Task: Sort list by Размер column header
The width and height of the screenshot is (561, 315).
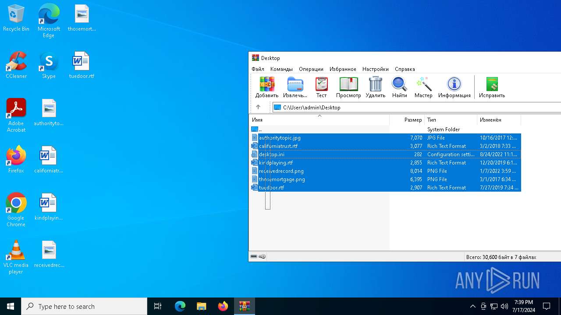Action: tap(407, 120)
